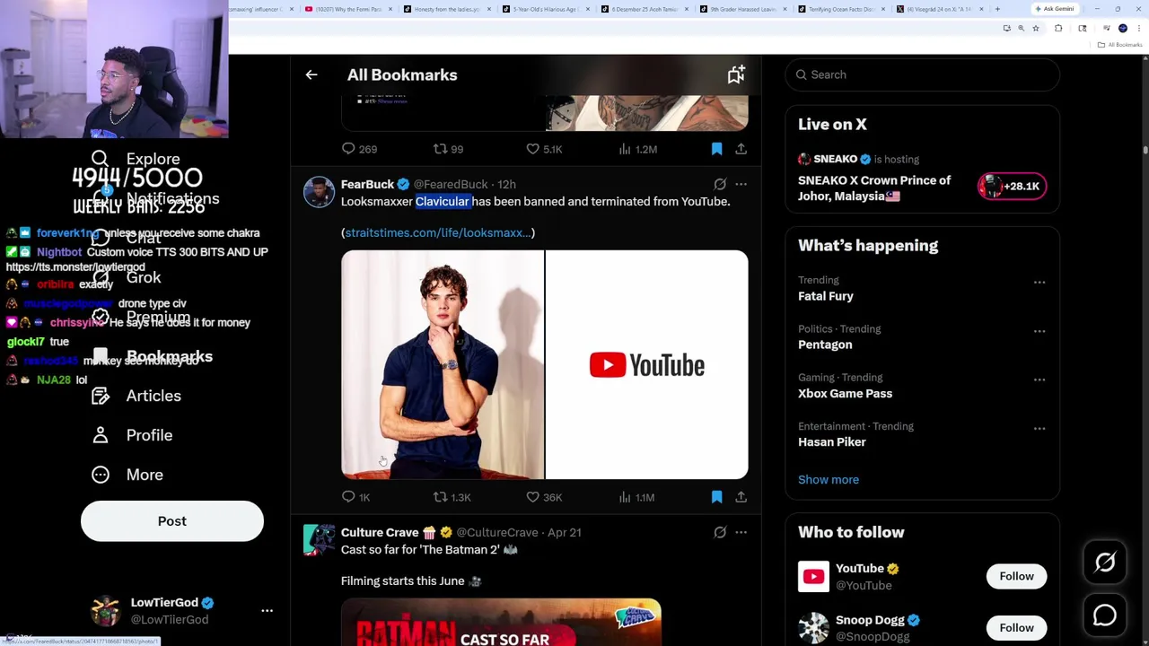Toggle bookmark on the 5.1K-likes post
The width and height of the screenshot is (1149, 646).
(716, 148)
